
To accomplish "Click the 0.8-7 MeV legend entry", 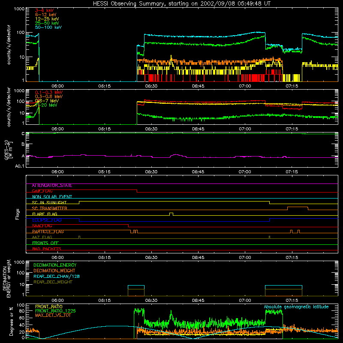I will click(x=47, y=101).
